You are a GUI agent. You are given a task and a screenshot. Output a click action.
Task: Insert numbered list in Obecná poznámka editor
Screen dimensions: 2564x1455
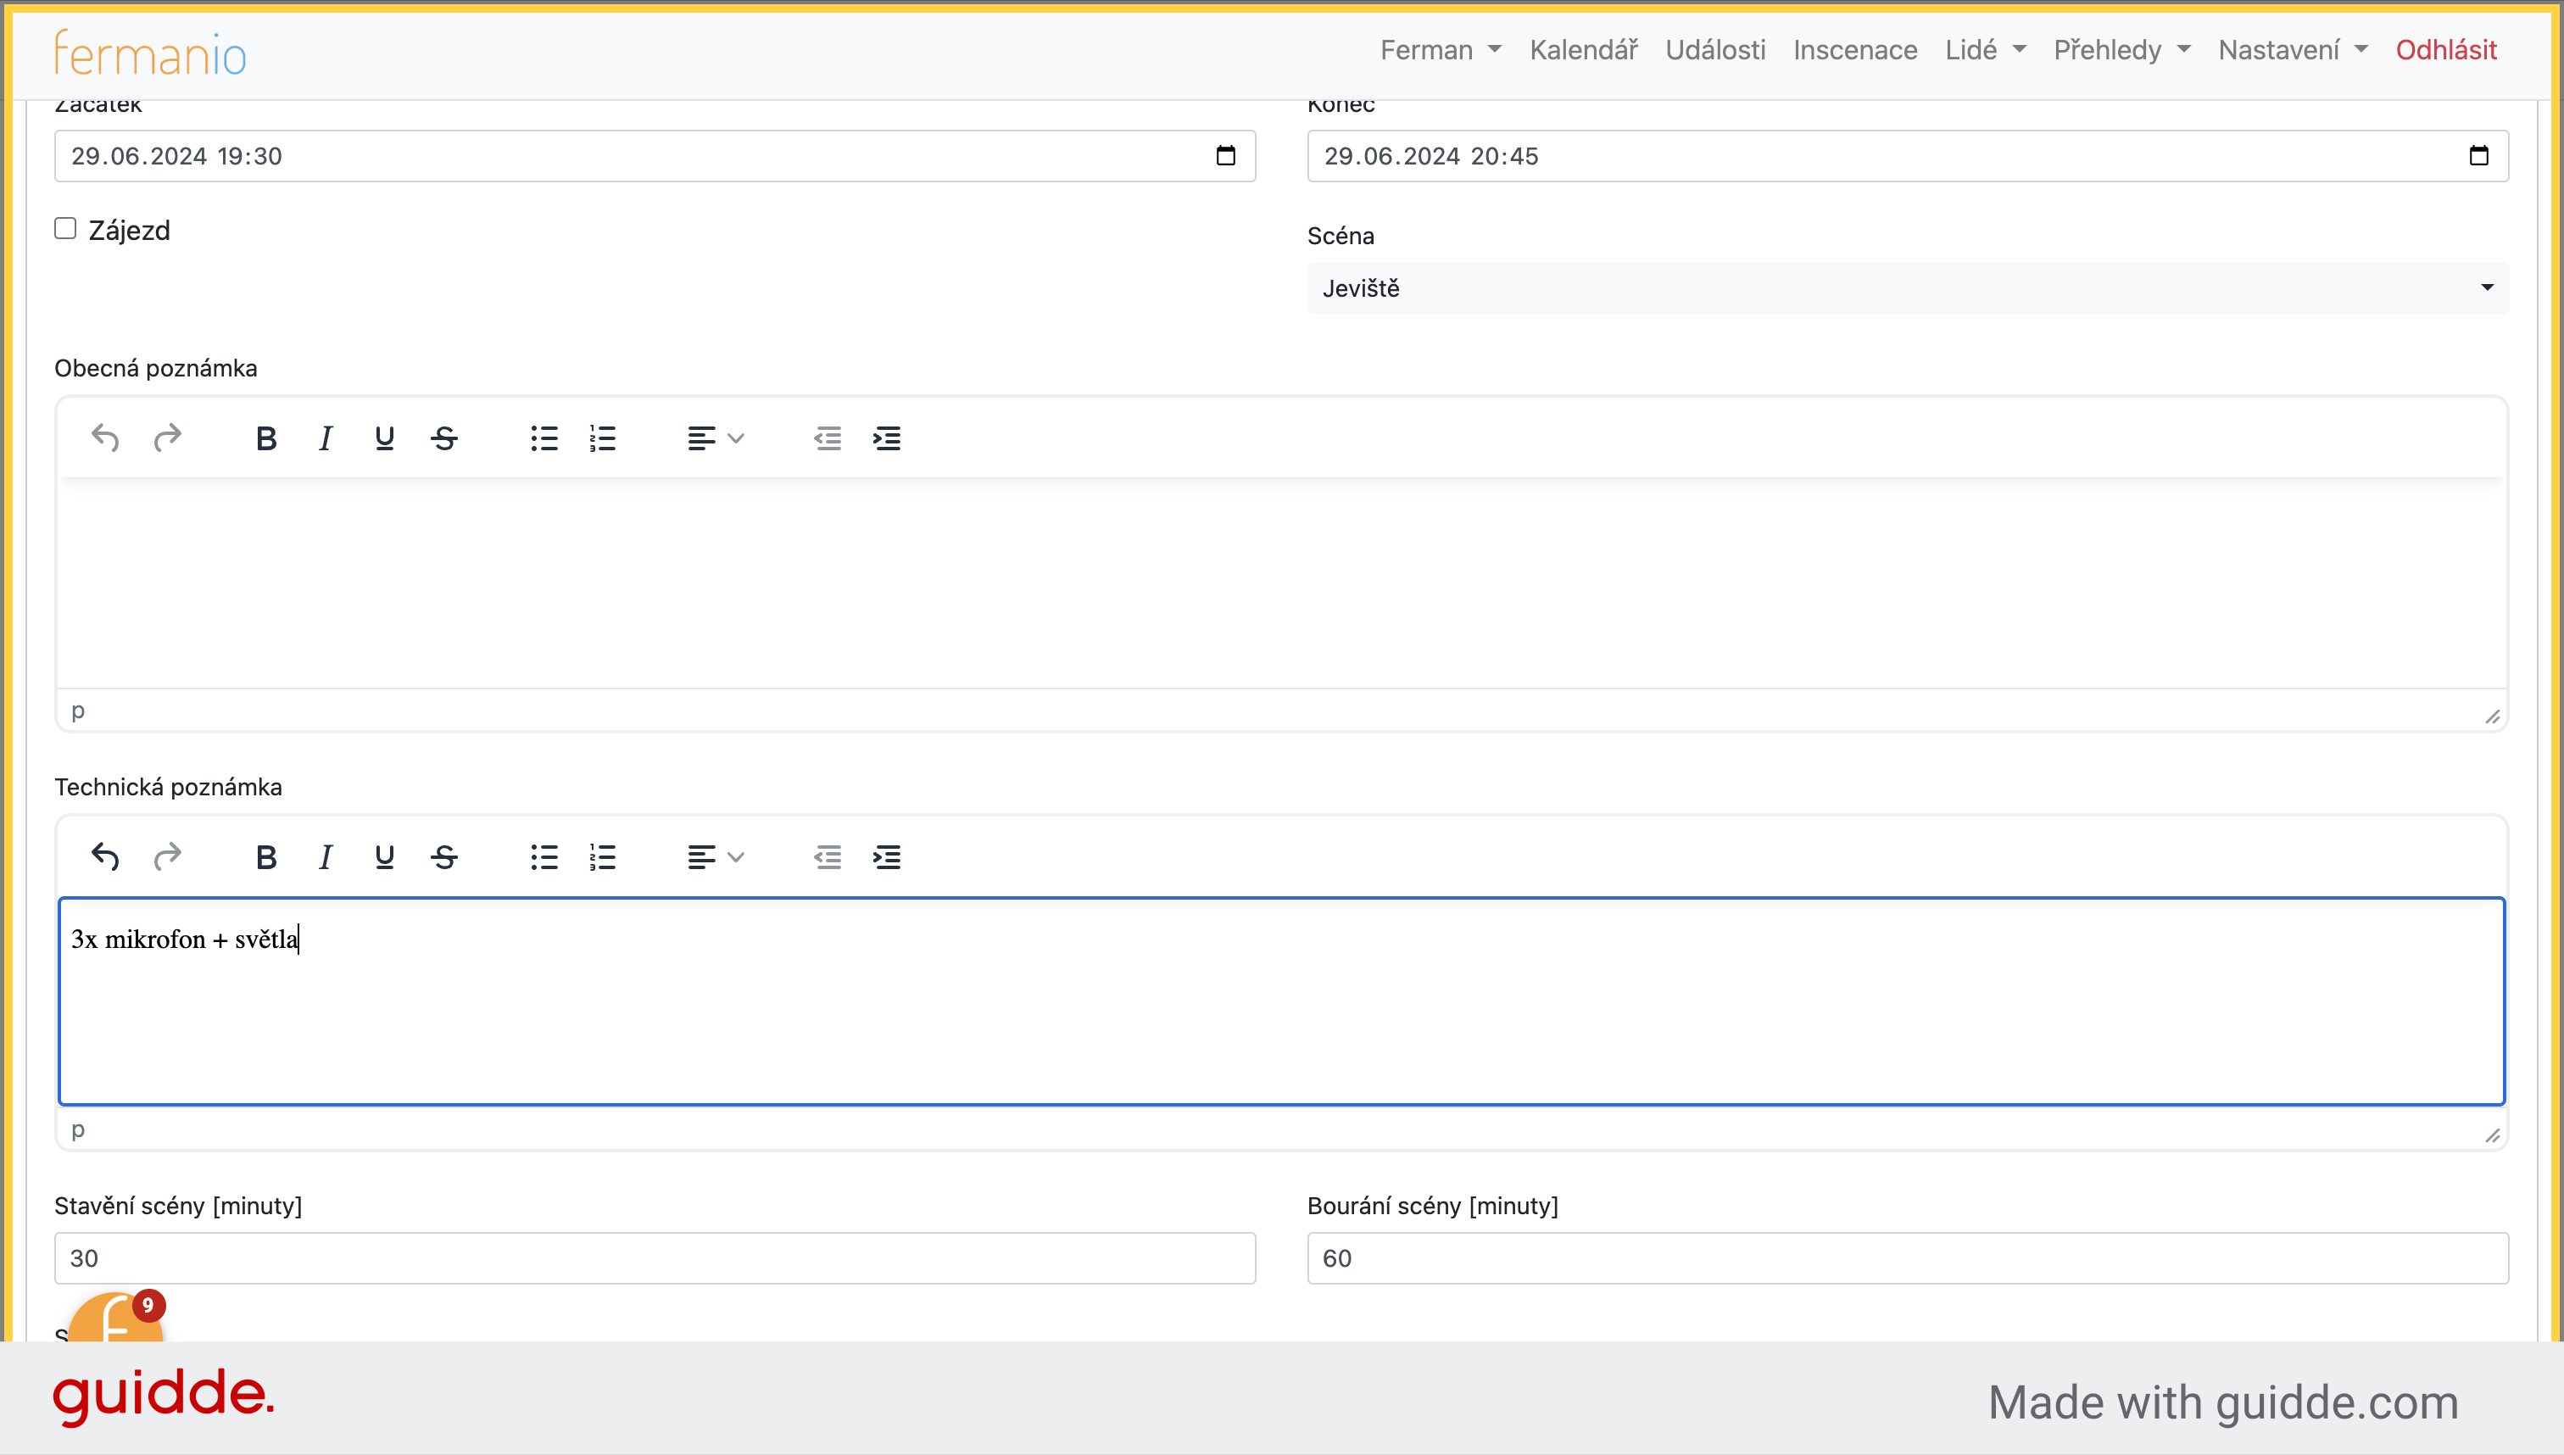point(603,438)
